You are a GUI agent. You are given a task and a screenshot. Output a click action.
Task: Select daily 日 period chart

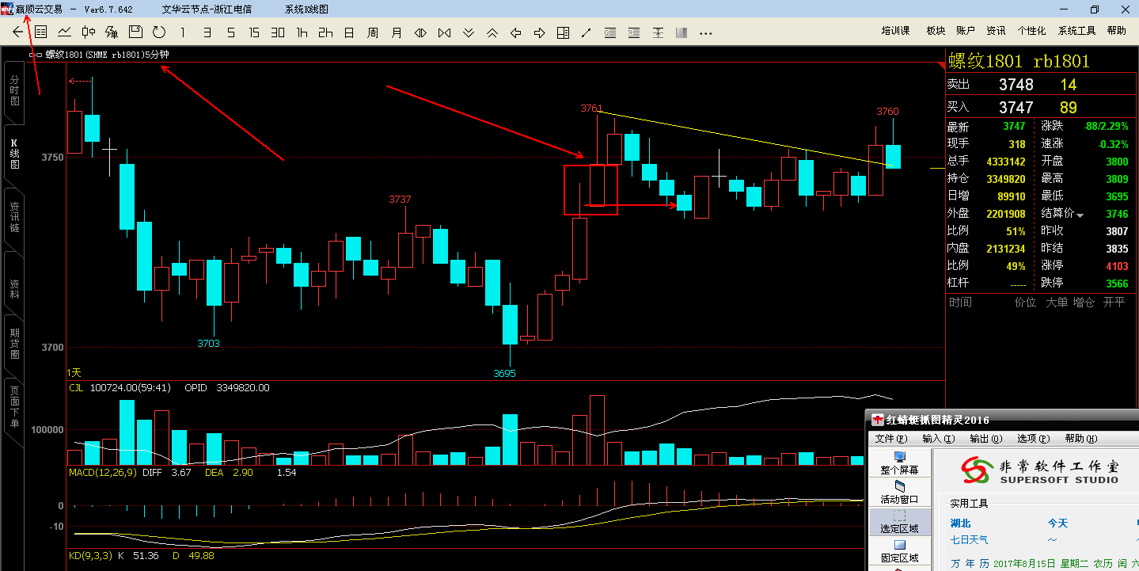[349, 32]
